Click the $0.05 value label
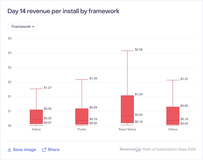 [x=93, y=123]
